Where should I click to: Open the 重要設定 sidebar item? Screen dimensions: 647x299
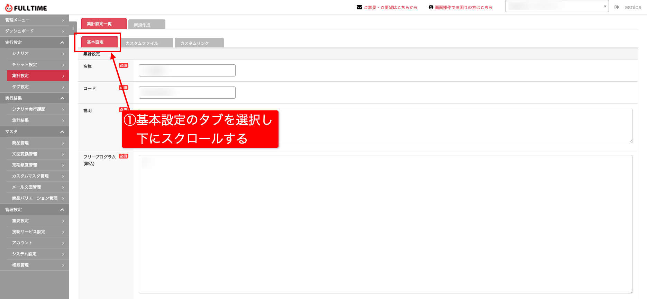click(x=38, y=220)
